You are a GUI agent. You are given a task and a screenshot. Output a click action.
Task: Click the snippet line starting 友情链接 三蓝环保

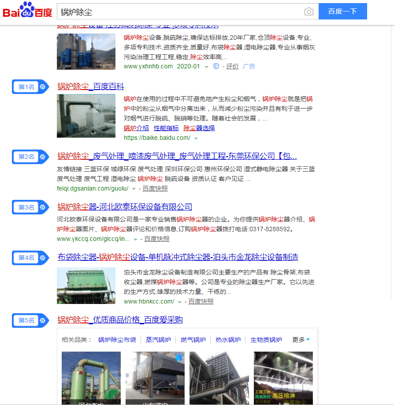tap(186, 169)
